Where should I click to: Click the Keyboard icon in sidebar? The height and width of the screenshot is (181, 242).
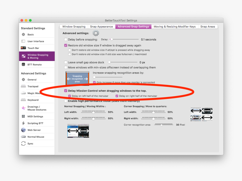(23, 100)
